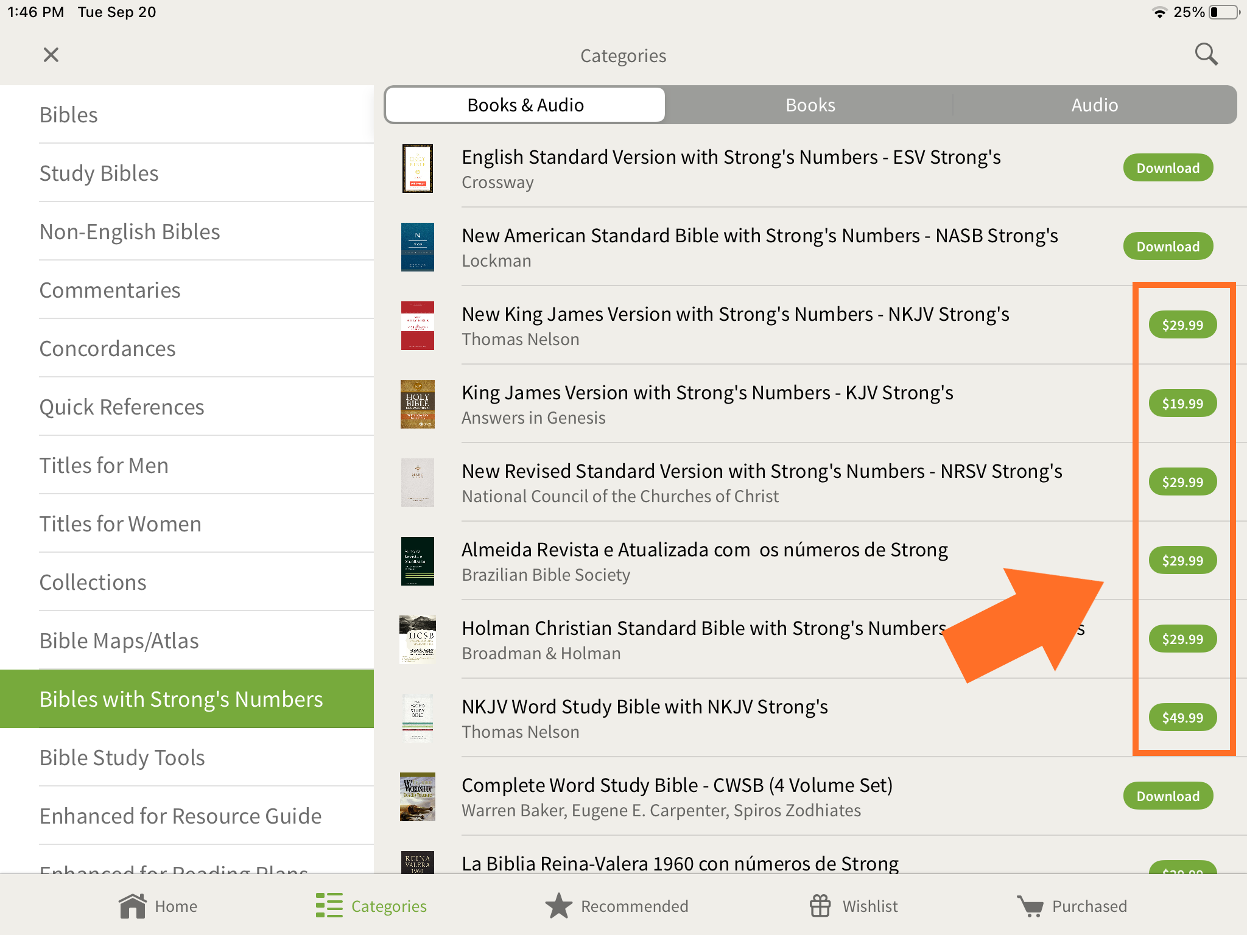Screen dimensions: 1247x935
Task: Select the Commentaries category
Action: (x=110, y=290)
